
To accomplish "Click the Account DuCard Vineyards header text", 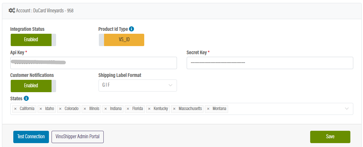I will coord(45,10).
